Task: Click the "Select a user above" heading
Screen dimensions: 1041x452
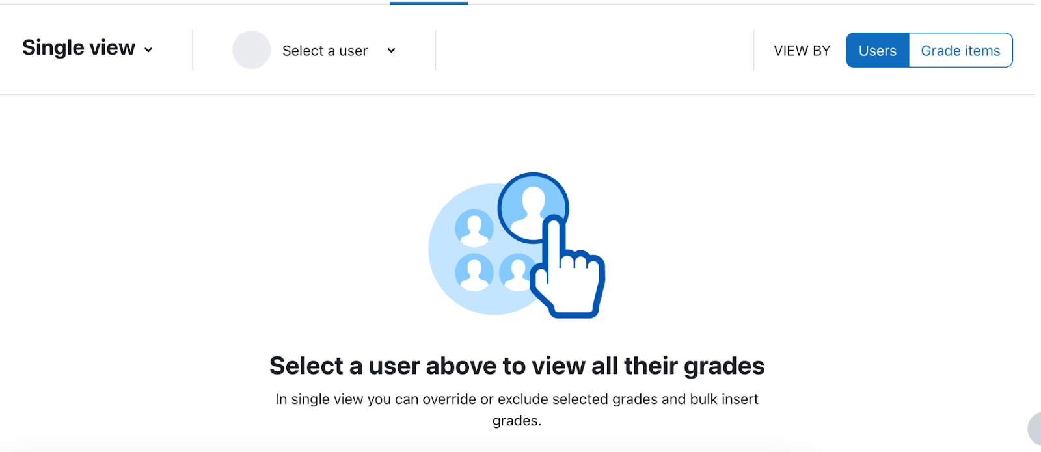Action: click(517, 366)
